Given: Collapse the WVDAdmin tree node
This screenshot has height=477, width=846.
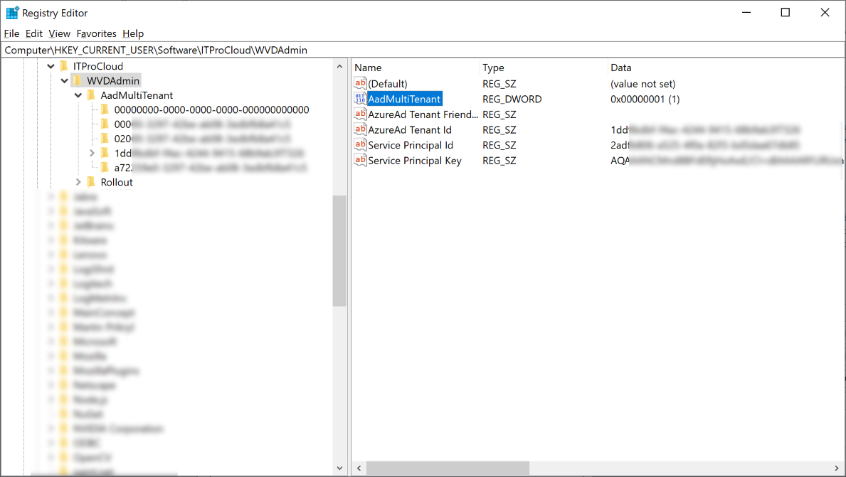Looking at the screenshot, I should pyautogui.click(x=64, y=81).
